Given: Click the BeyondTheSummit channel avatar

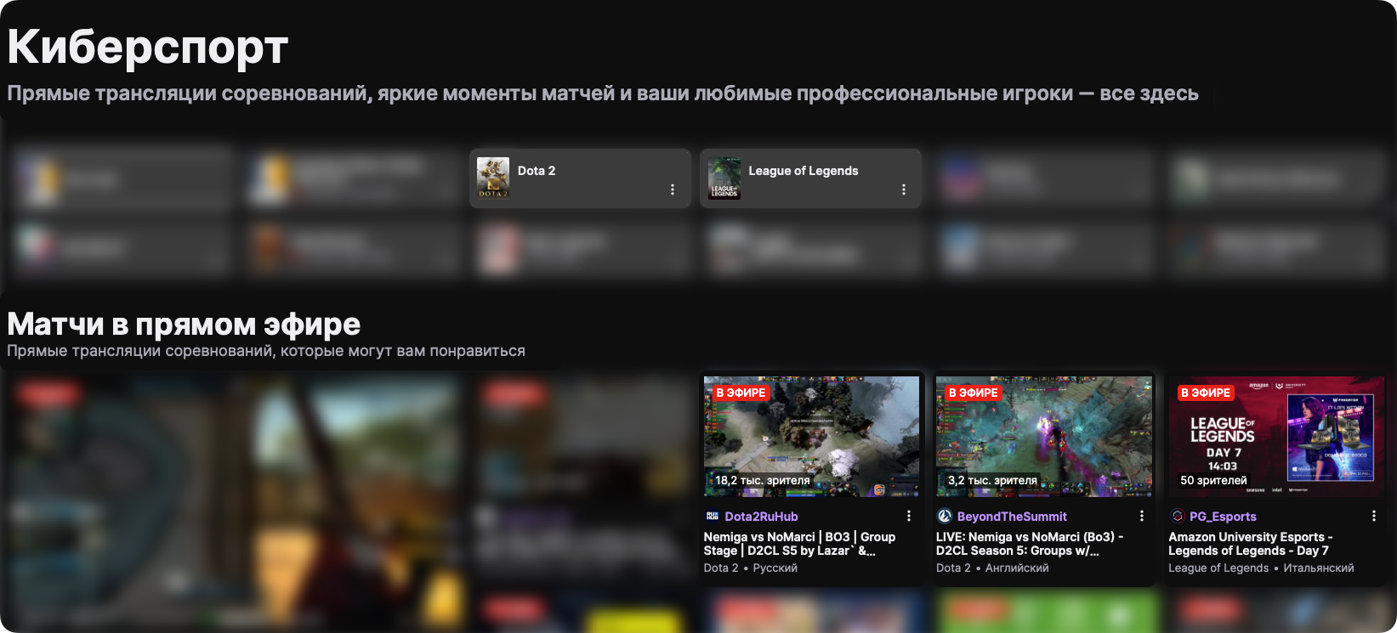Looking at the screenshot, I should coord(944,516).
